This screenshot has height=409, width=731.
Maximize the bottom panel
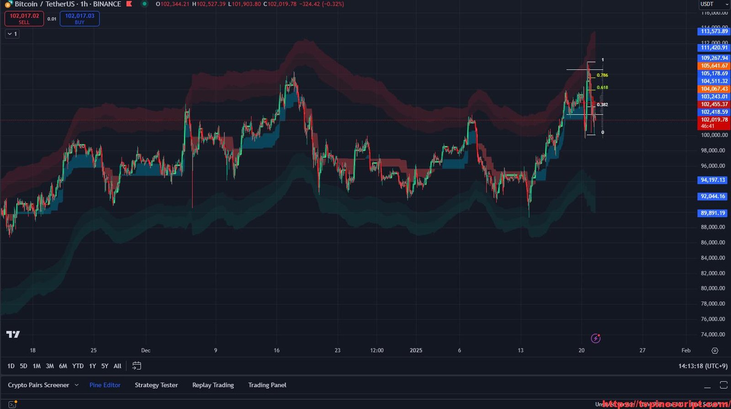click(723, 385)
